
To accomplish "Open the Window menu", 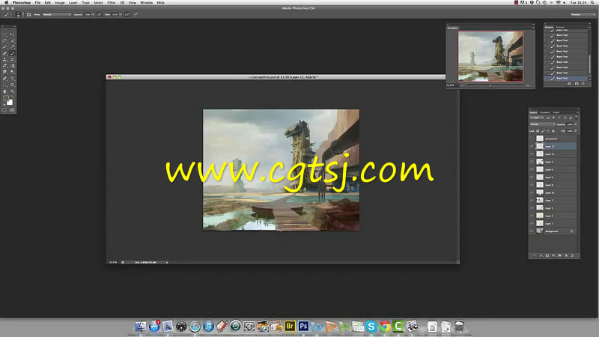I will (146, 3).
